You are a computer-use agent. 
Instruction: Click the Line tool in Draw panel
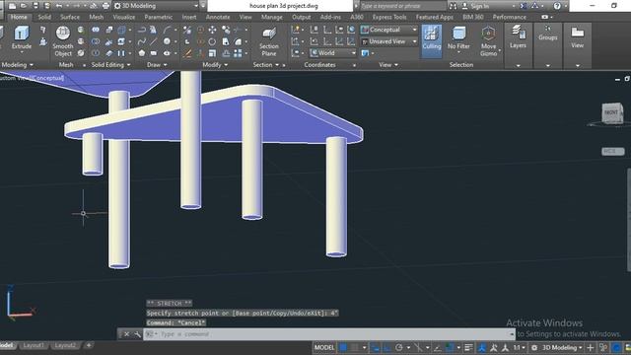(154, 41)
